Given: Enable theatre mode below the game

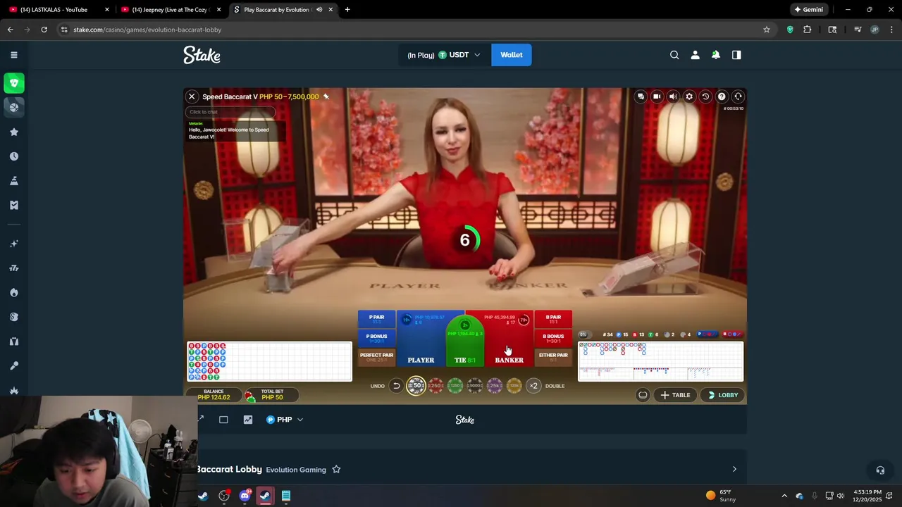Looking at the screenshot, I should 223,420.
